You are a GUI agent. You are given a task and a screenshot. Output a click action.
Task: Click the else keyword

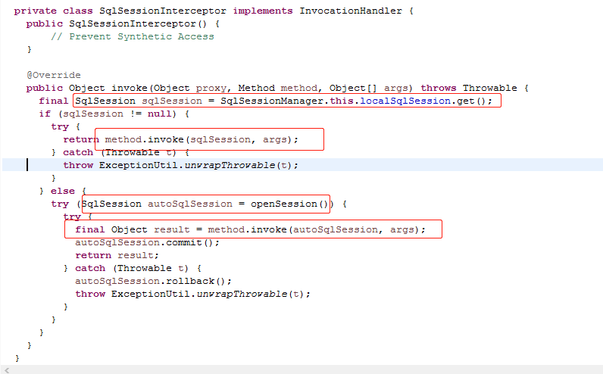(63, 191)
